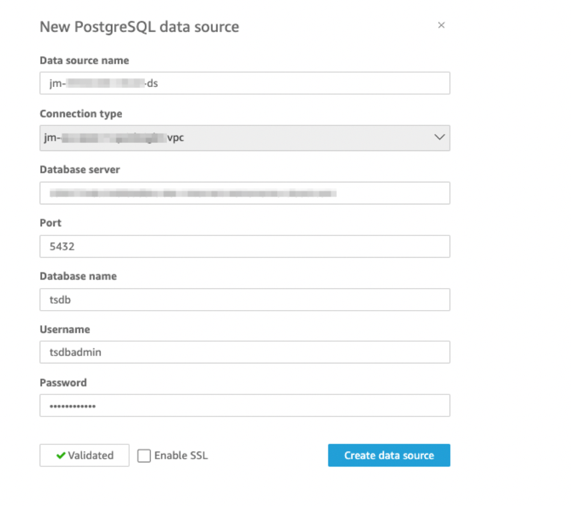Close the New PostgreSQL data source dialog
This screenshot has width=571, height=506.
point(441,26)
